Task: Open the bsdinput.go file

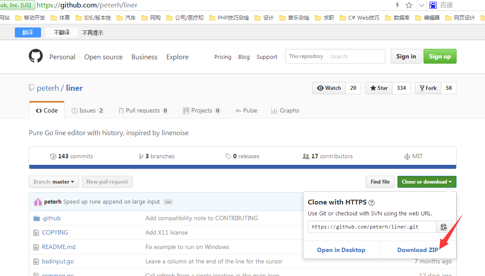Action: [x=58, y=262]
